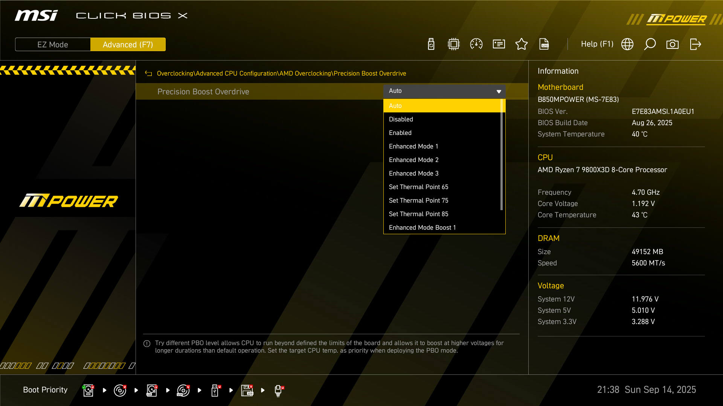This screenshot has width=723, height=406.
Task: Click the exit door icon
Action: click(695, 44)
